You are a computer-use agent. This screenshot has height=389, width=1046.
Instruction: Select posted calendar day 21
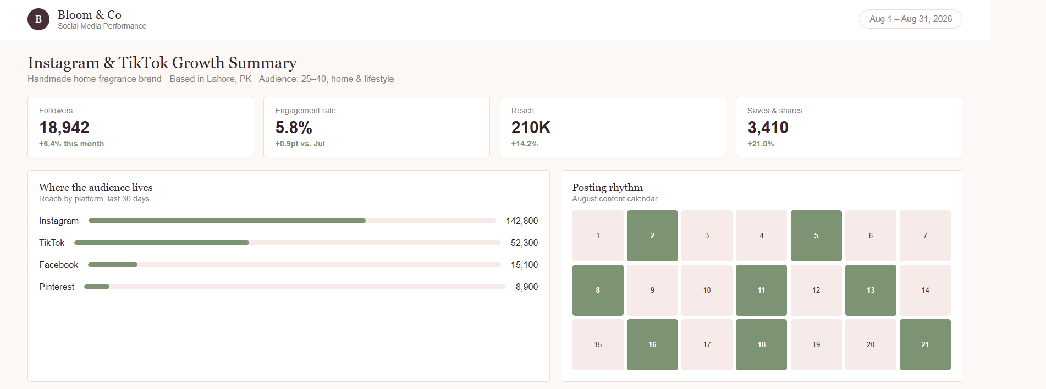[x=925, y=344]
